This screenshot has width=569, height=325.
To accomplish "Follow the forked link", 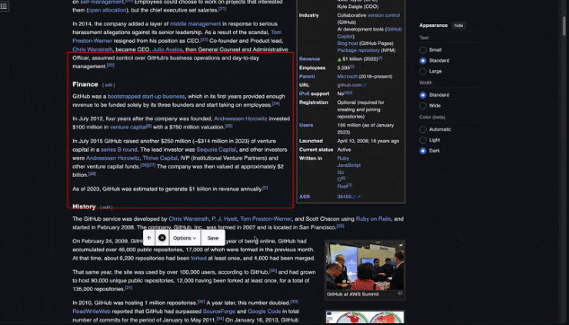I will coord(199,259).
